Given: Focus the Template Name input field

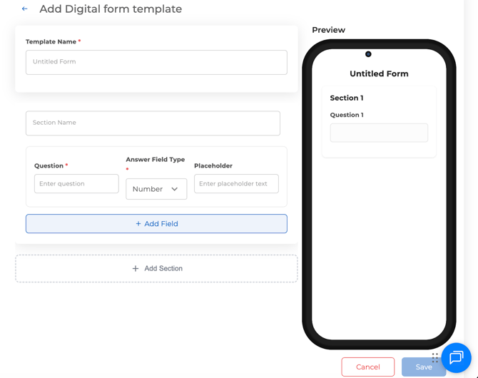Looking at the screenshot, I should coord(156,62).
